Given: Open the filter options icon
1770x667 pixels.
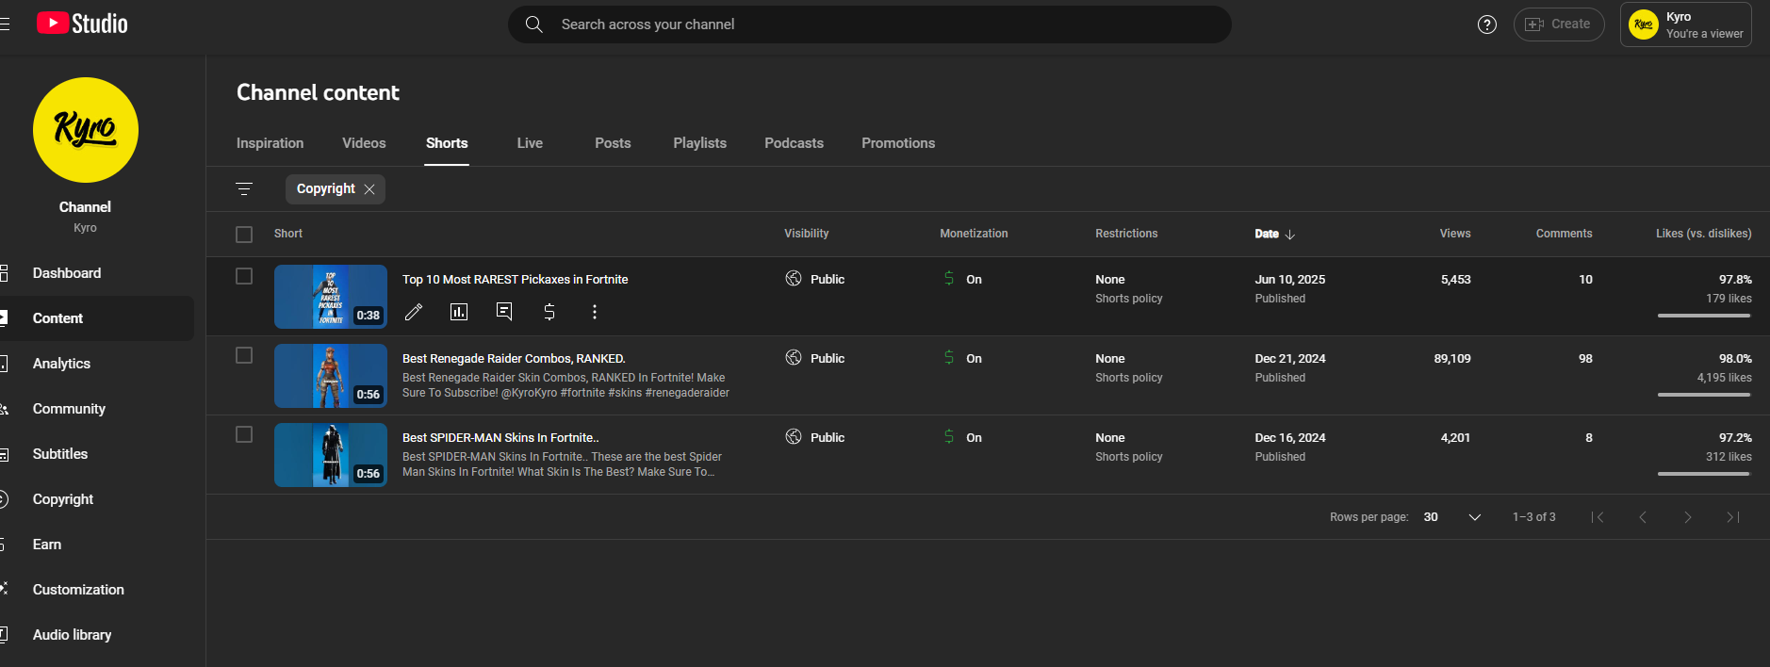Looking at the screenshot, I should click(x=244, y=189).
